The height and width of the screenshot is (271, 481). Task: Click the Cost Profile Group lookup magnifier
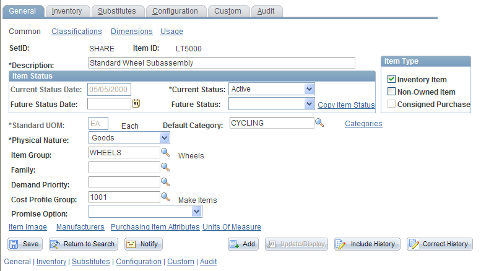(x=165, y=197)
